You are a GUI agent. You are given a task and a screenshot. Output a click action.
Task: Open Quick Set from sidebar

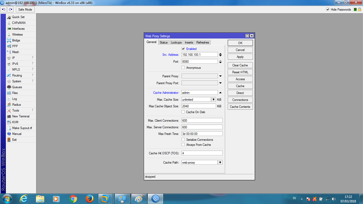(x=21, y=17)
